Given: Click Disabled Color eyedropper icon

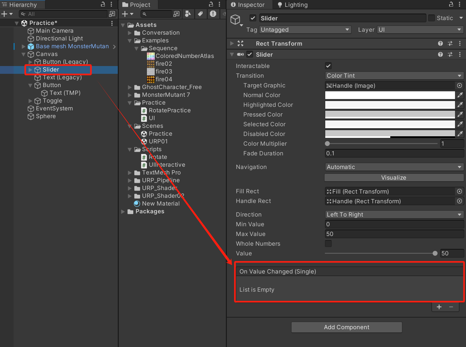Looking at the screenshot, I should (460, 134).
